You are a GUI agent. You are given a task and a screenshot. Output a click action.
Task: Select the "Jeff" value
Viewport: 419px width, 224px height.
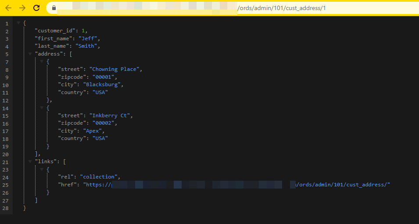click(88, 38)
